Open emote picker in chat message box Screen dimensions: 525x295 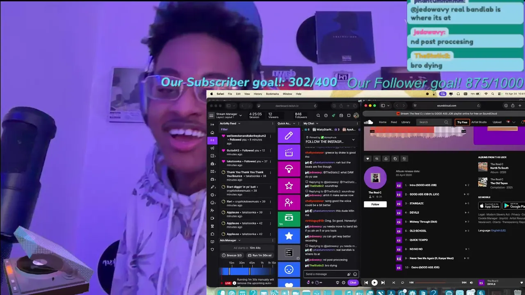(x=355, y=274)
